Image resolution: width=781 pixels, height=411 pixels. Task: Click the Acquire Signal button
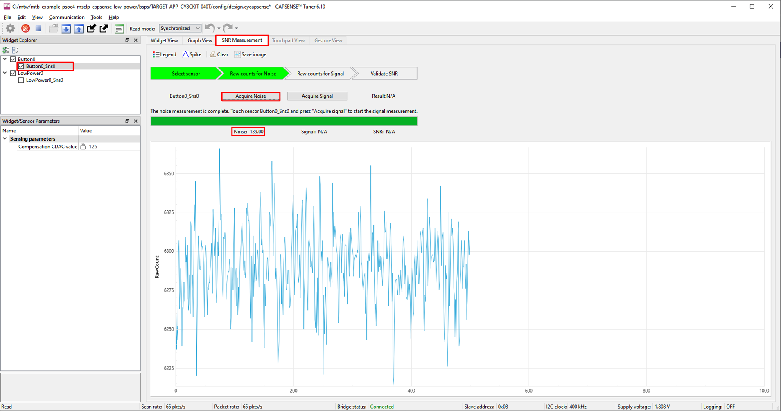tap(317, 96)
